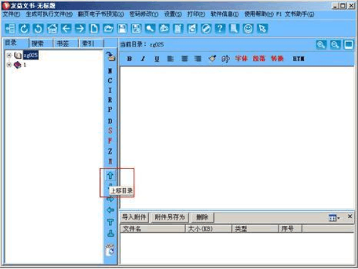This screenshot has width=358, height=269.
Task: Click the 导入附件 button
Action: (134, 217)
